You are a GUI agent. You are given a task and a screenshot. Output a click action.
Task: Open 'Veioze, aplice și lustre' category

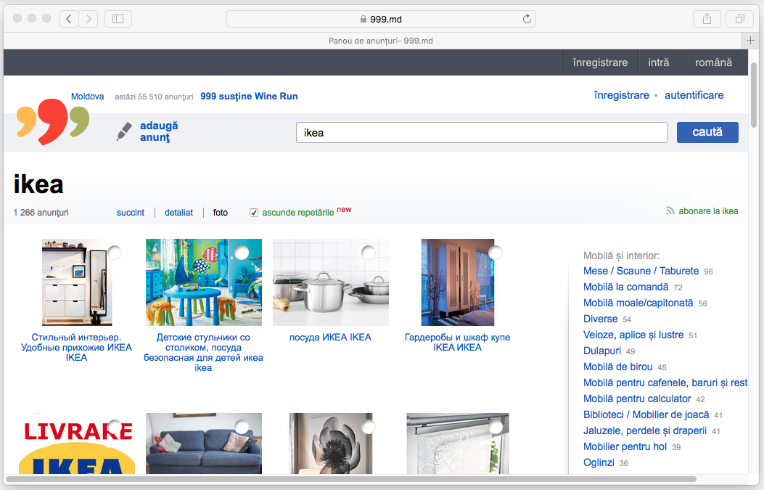(633, 335)
